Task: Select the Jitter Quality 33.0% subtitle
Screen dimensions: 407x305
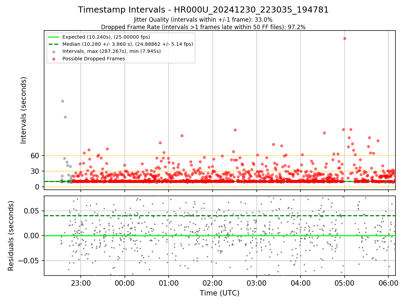Action: pos(203,20)
